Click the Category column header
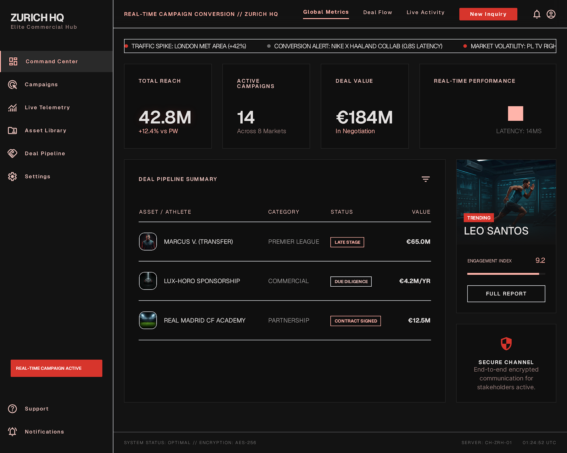567x453 pixels. coord(283,212)
